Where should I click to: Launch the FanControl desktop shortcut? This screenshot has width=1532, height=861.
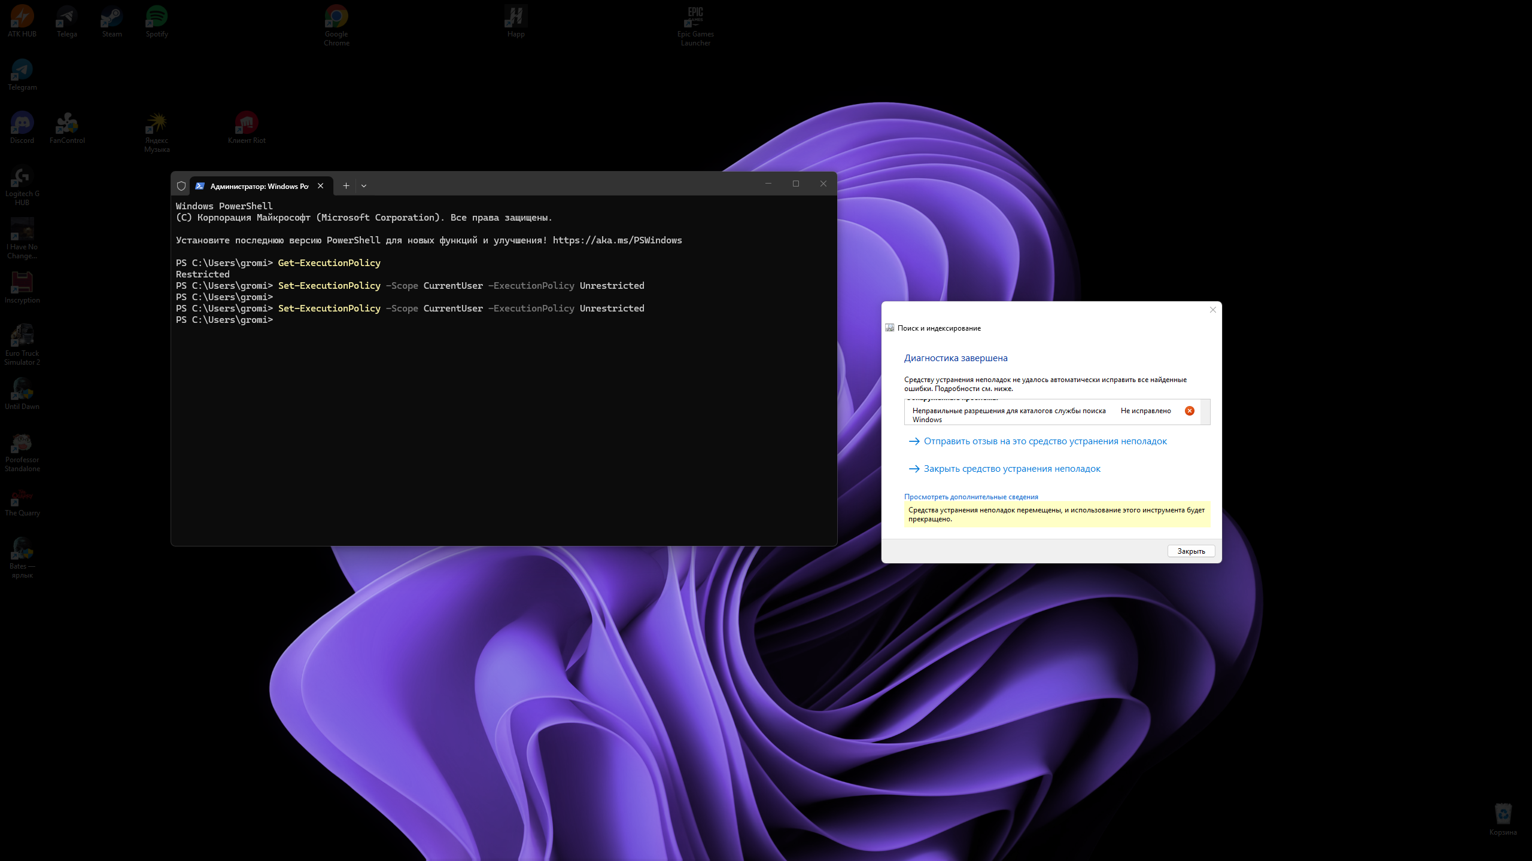[67, 128]
